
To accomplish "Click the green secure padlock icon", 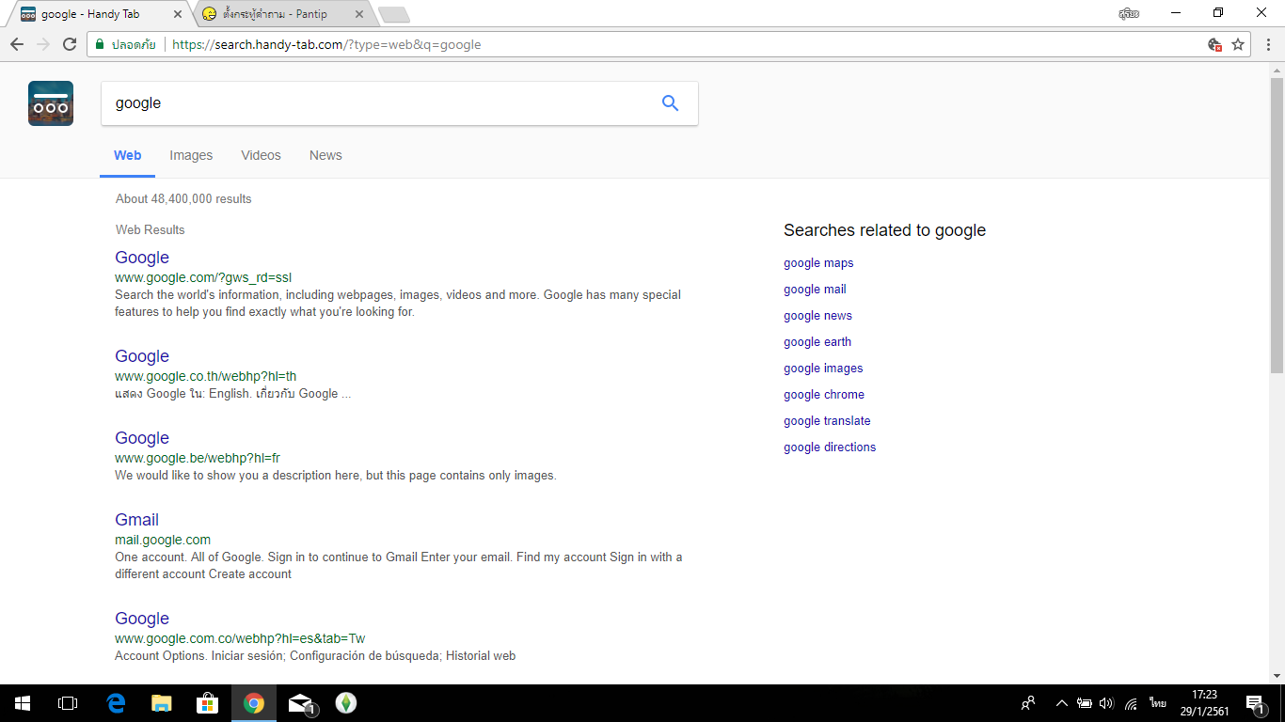I will click(100, 44).
